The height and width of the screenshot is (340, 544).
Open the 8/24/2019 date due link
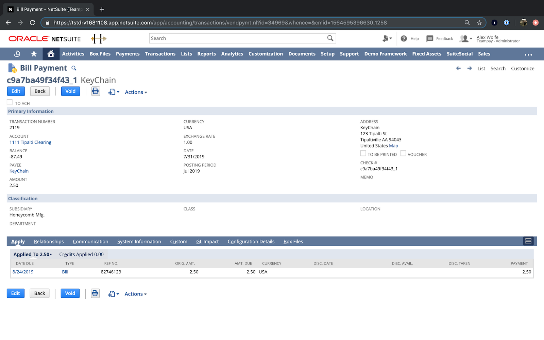23,272
